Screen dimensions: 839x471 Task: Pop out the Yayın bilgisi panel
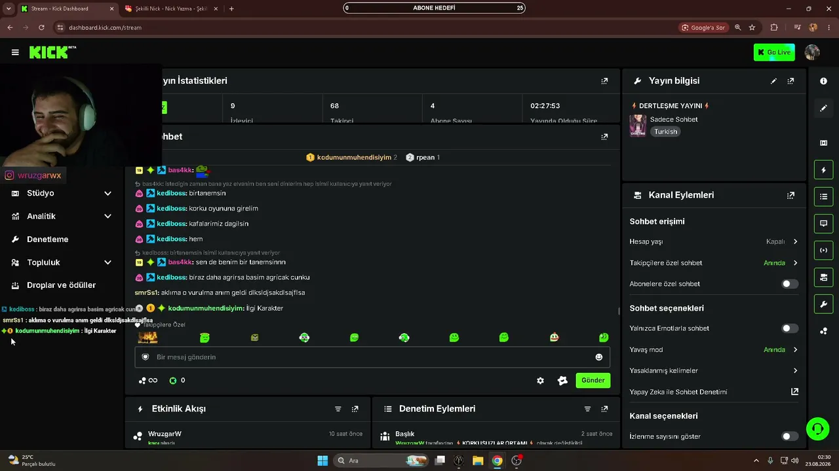pos(790,81)
